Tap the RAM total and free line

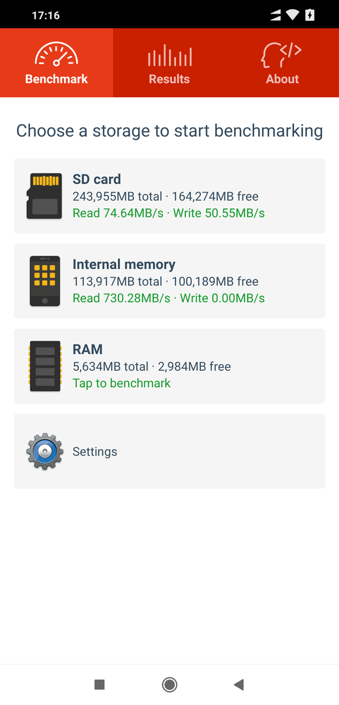[152, 366]
